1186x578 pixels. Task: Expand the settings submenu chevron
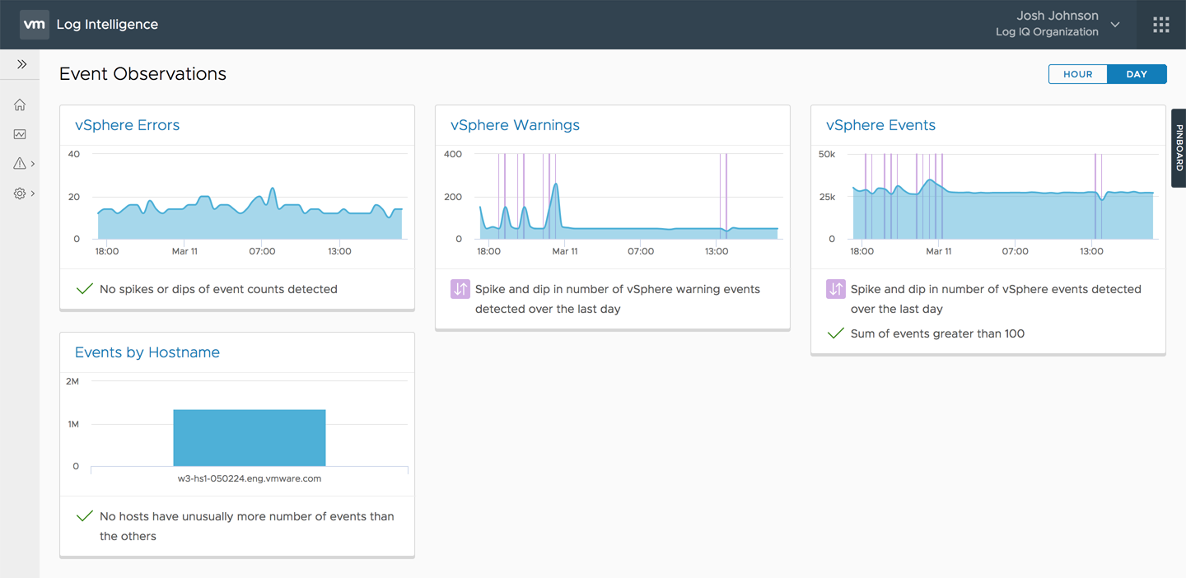tap(33, 193)
